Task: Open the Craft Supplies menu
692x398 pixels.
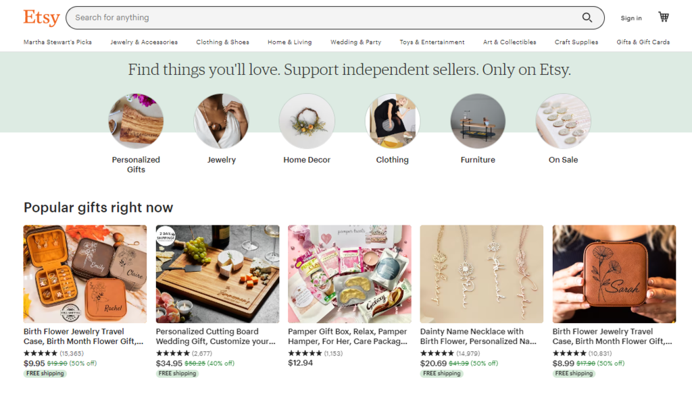Action: tap(576, 42)
